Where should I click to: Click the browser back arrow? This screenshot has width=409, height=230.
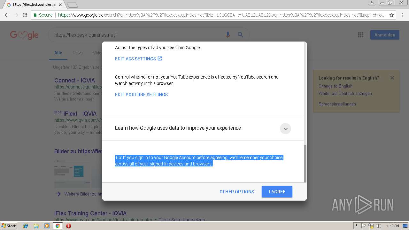(7, 15)
